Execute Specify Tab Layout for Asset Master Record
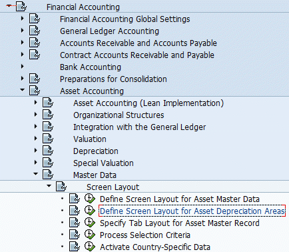289x252 pixels. tap(90, 223)
